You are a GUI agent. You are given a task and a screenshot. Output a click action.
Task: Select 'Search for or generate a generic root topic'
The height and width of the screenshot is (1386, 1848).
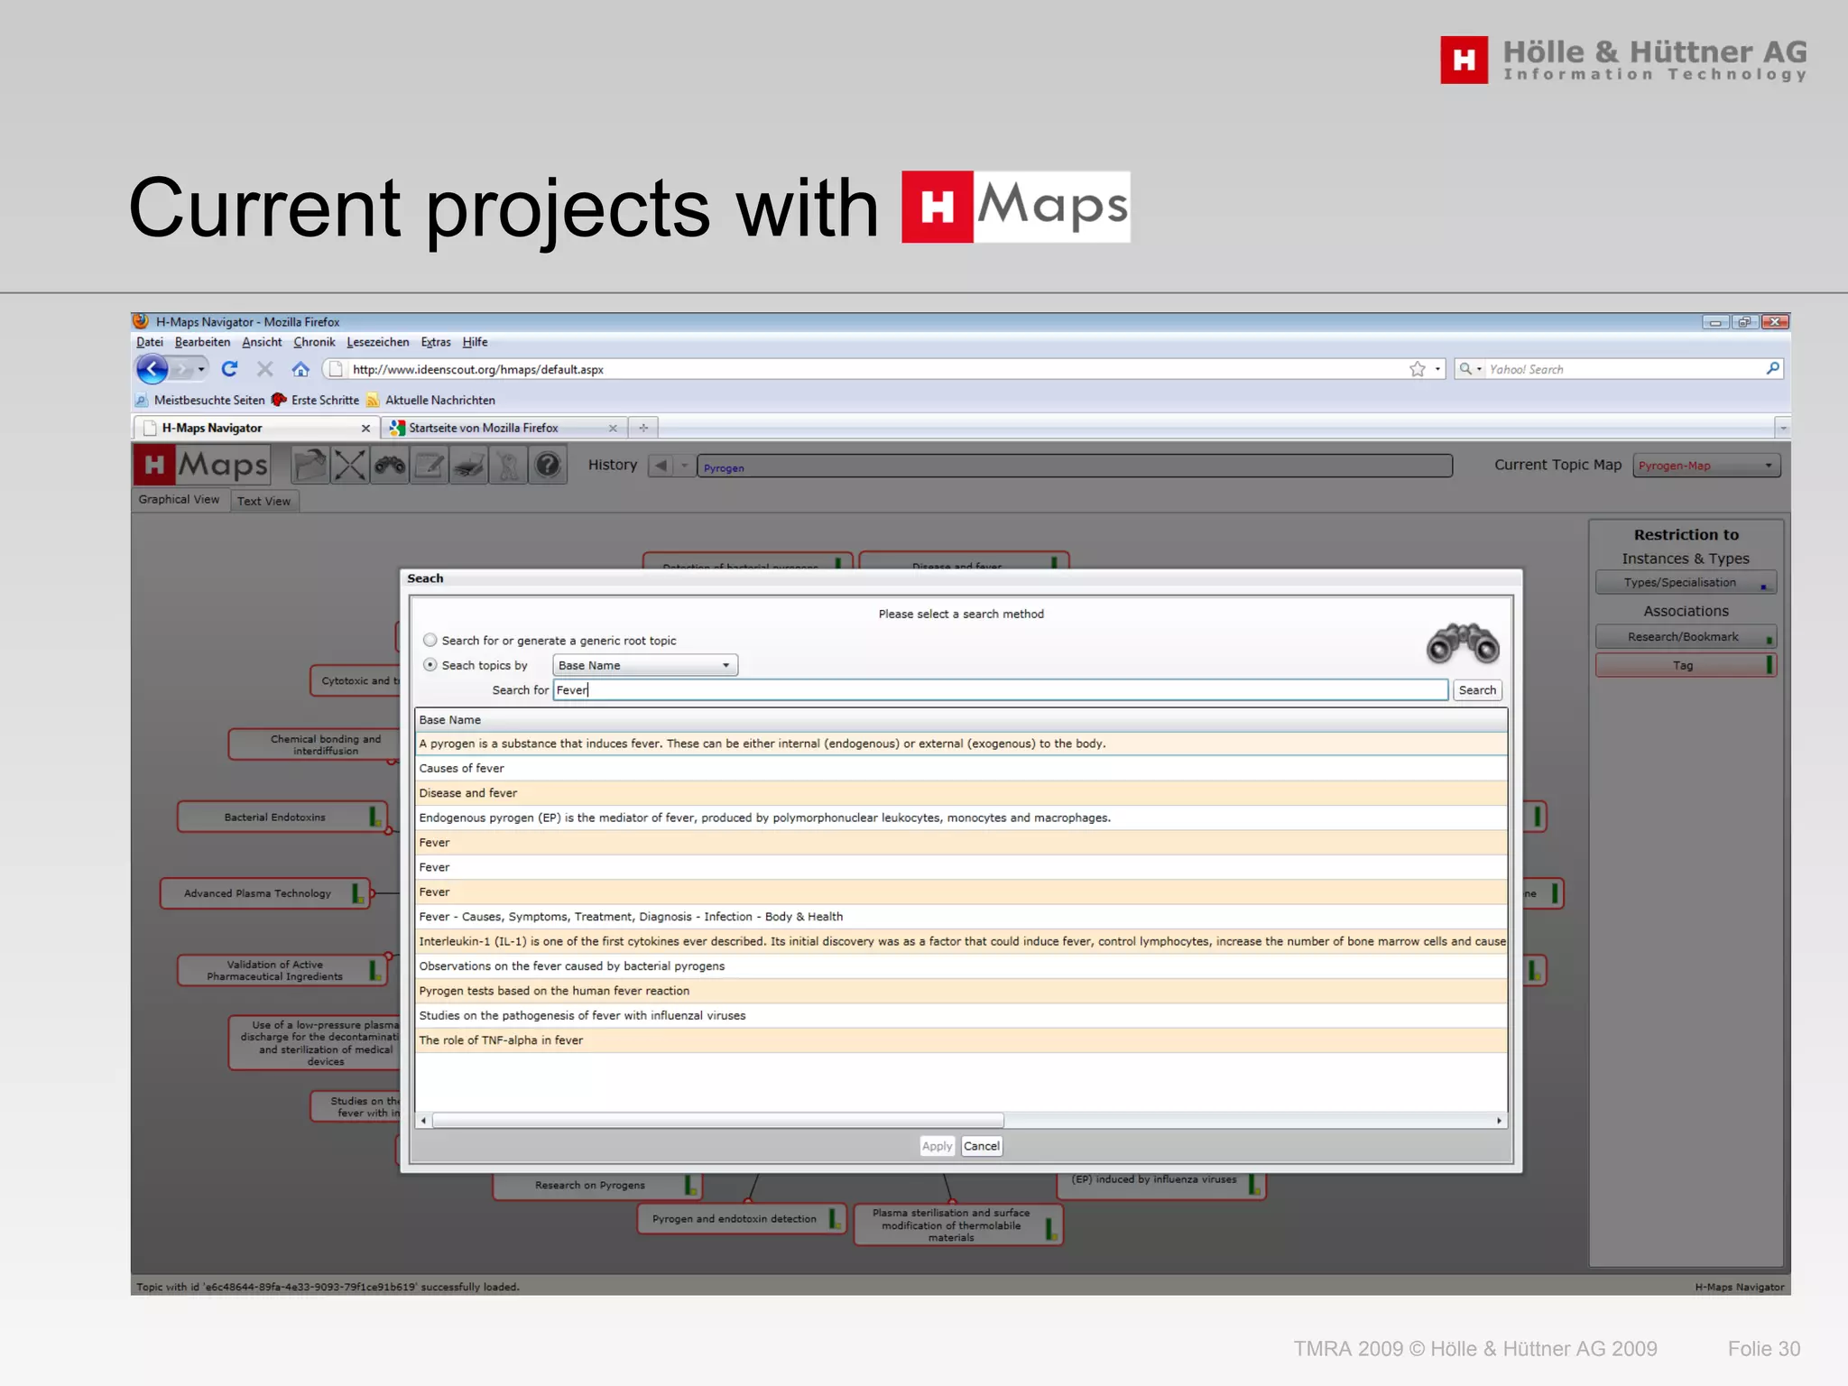430,640
